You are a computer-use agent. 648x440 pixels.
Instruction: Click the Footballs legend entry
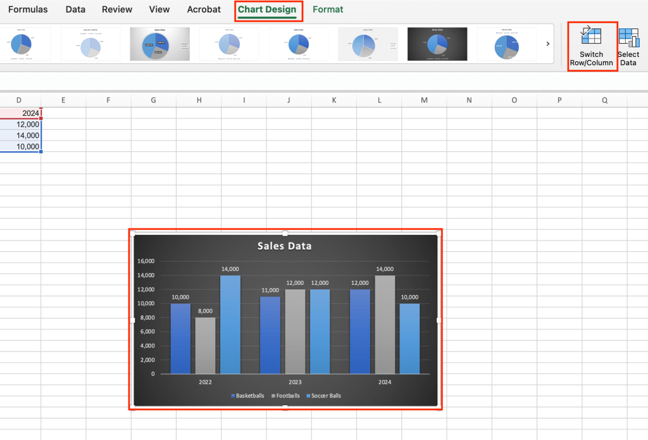(x=285, y=396)
